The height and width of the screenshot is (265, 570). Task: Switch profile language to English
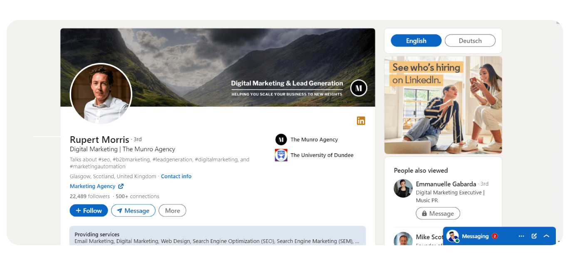tap(416, 41)
